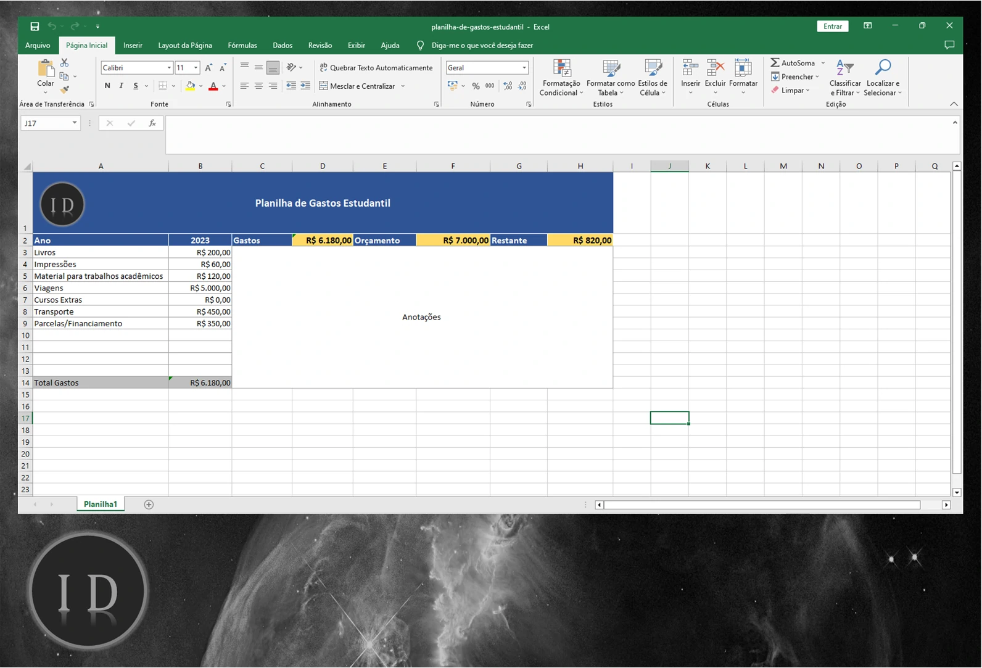Click the AutoSoma sigma icon
982x668 pixels.
pyautogui.click(x=775, y=63)
